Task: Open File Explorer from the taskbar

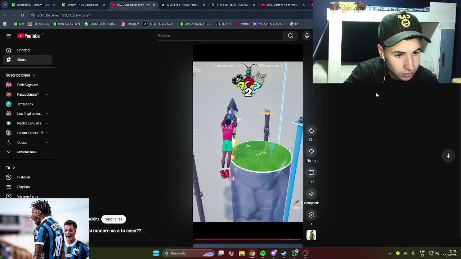Action: [242, 253]
